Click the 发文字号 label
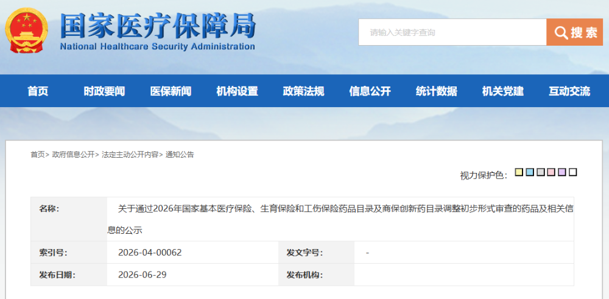 click(304, 253)
